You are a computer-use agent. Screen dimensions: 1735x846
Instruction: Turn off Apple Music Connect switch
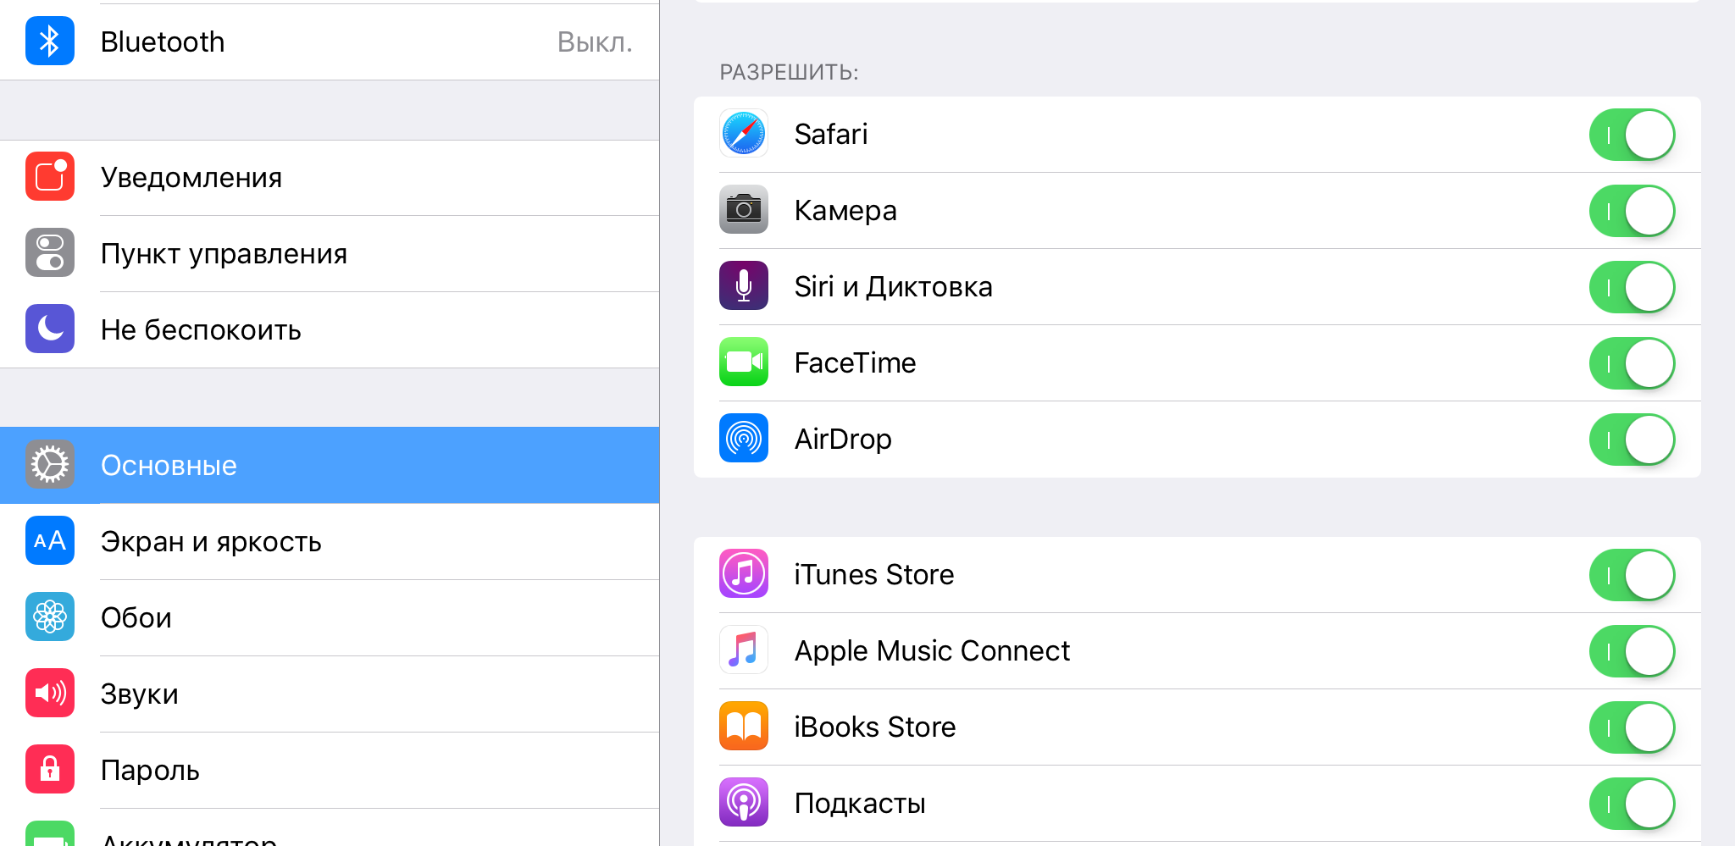click(1632, 651)
